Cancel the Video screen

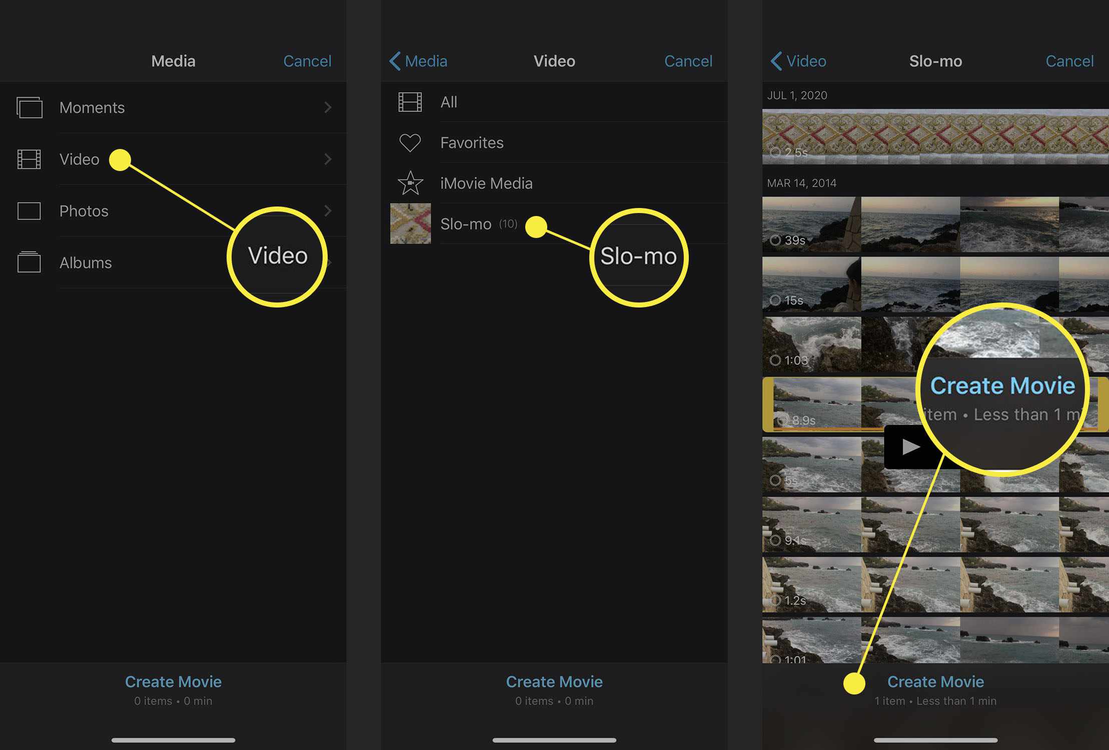pos(688,61)
